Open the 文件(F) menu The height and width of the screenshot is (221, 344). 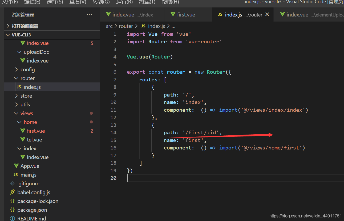(10, 2)
